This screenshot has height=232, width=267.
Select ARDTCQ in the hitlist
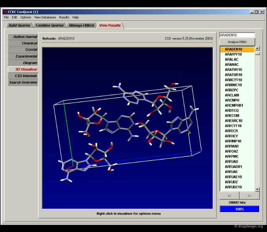click(x=237, y=110)
